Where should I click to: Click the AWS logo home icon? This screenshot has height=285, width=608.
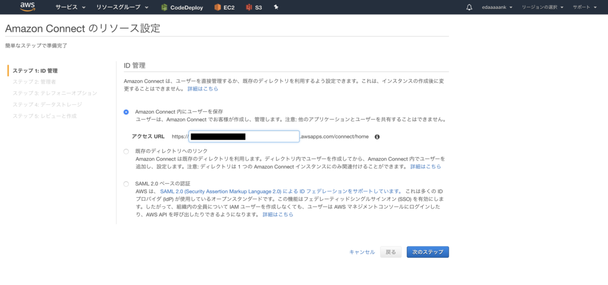click(27, 7)
